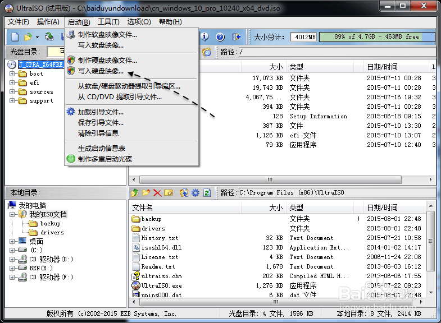Click the local list vertical scrollbar thumb
The width and height of the screenshot is (441, 323).
point(430,241)
